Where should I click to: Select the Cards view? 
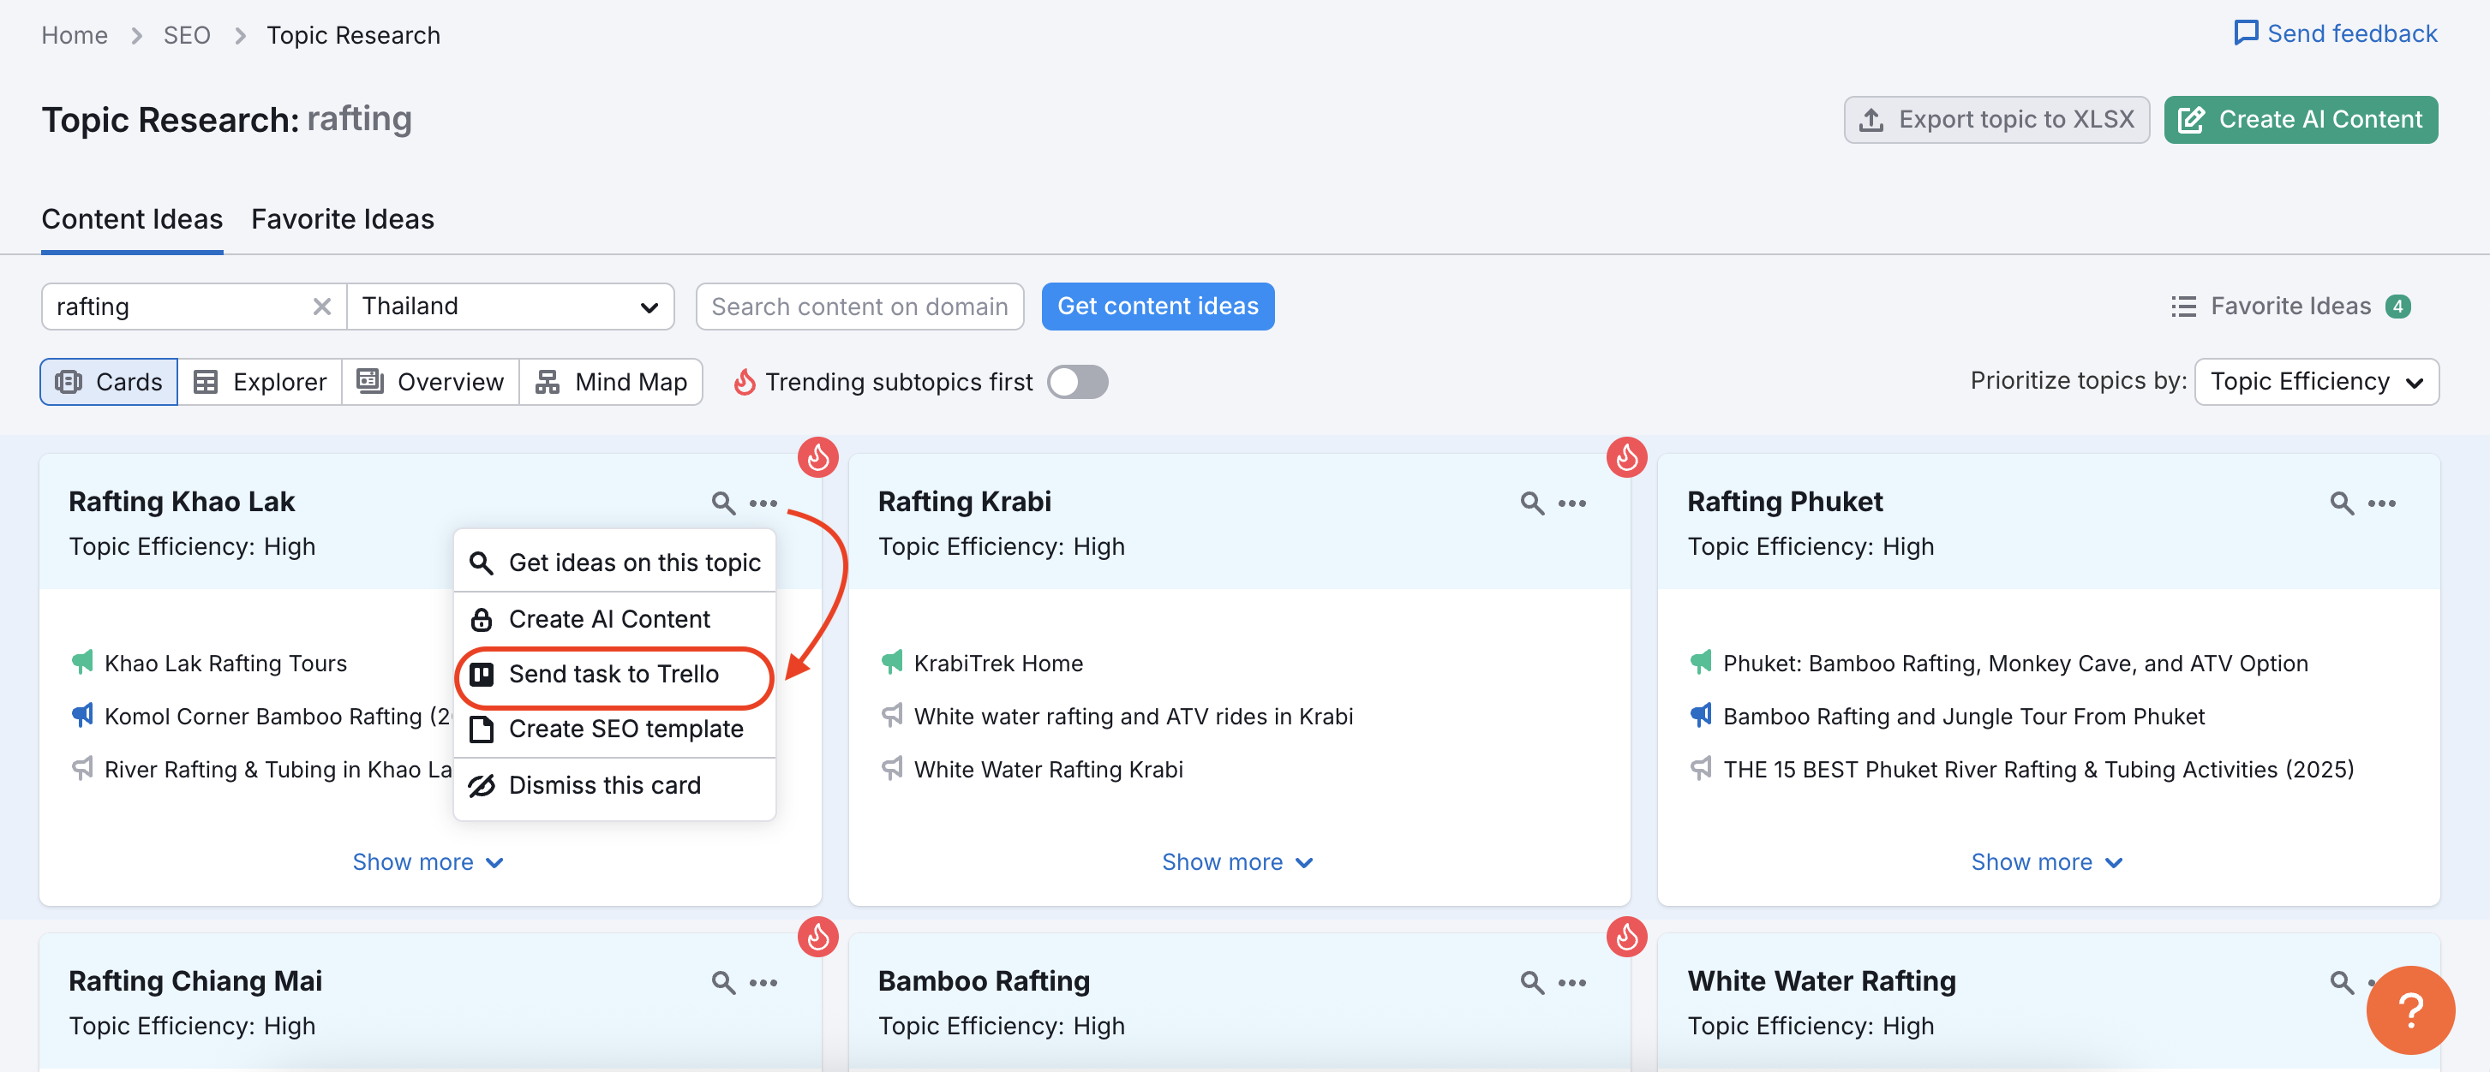(x=108, y=382)
